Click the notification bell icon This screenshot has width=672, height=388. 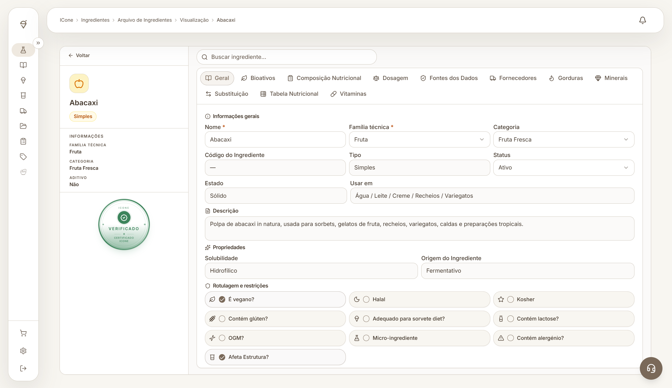coord(643,20)
